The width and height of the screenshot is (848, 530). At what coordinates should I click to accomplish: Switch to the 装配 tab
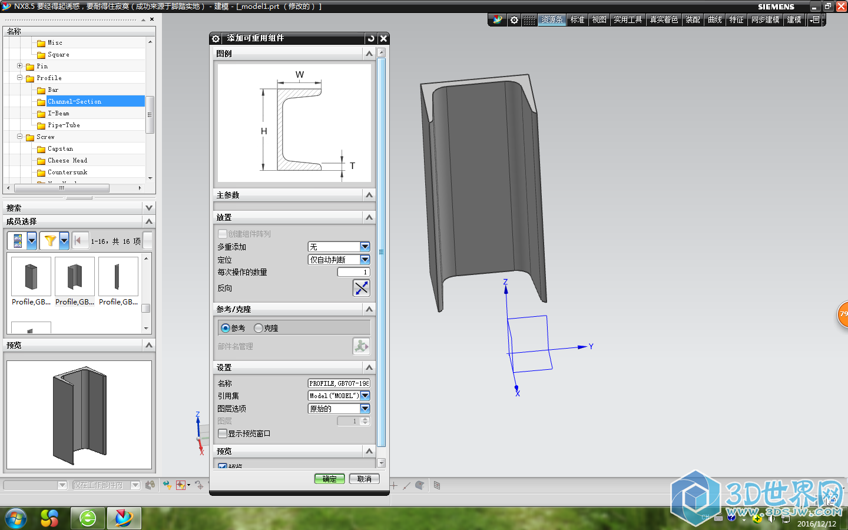[x=693, y=19]
